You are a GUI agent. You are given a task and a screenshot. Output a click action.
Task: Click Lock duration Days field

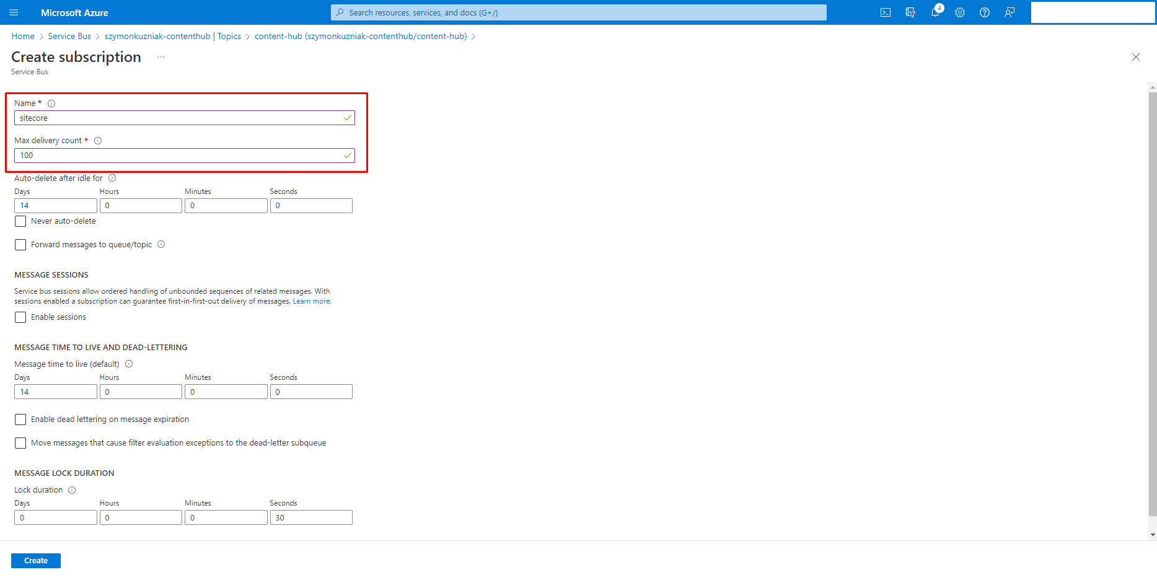pos(56,517)
